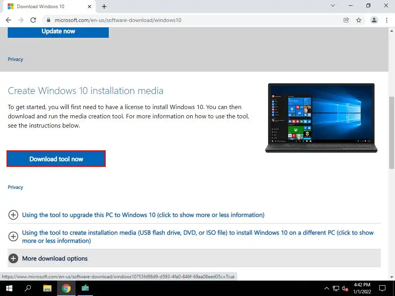
Task: Open the Windows Start menu
Action: click(x=9, y=288)
